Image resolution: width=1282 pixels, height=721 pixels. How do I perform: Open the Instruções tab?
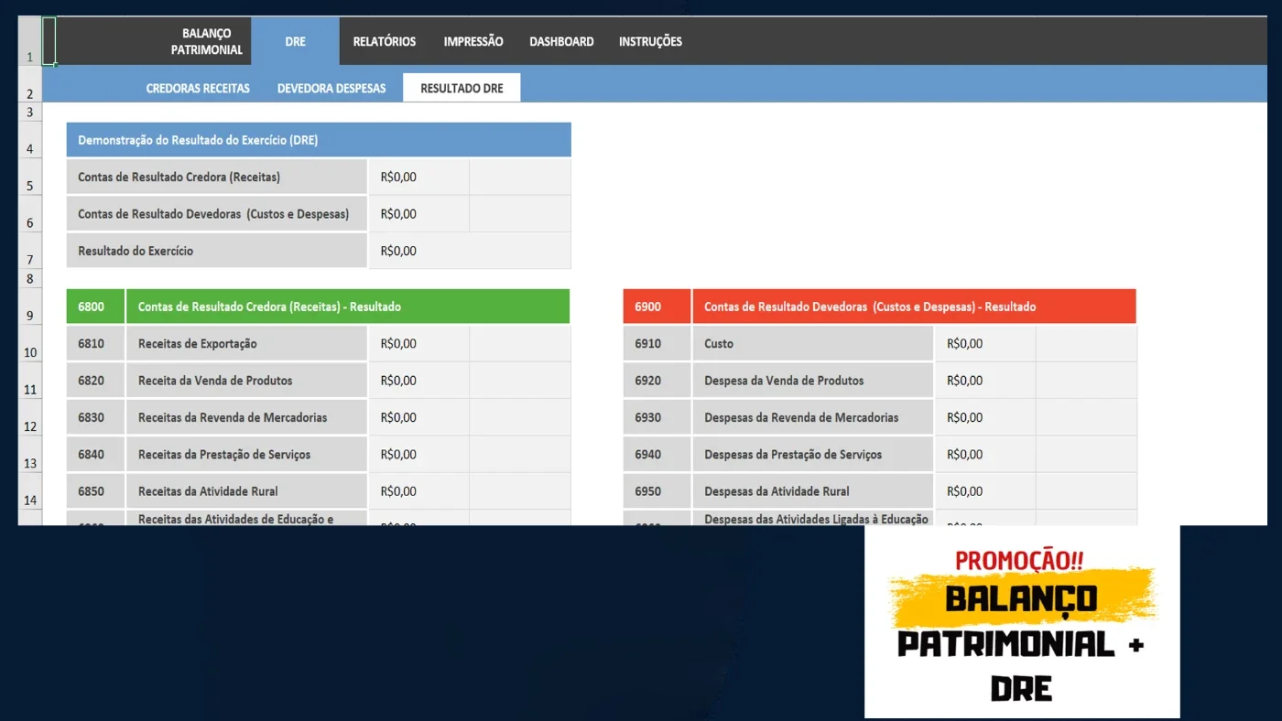pos(650,41)
